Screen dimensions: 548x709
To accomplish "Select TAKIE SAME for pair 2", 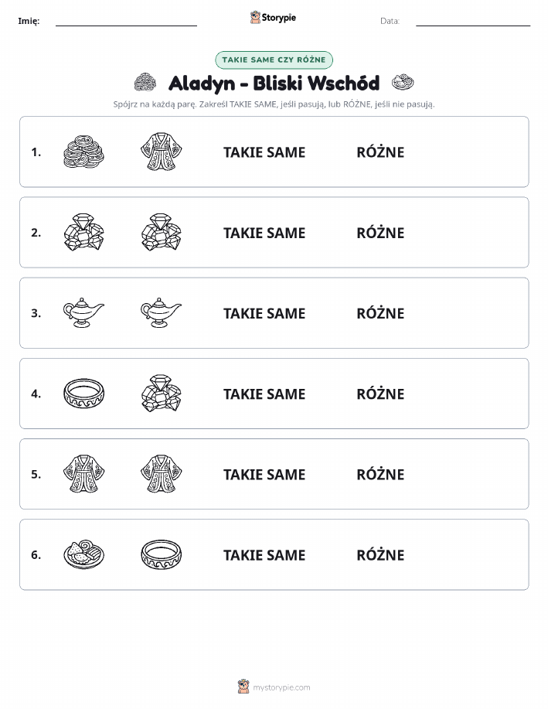I will coord(264,233).
